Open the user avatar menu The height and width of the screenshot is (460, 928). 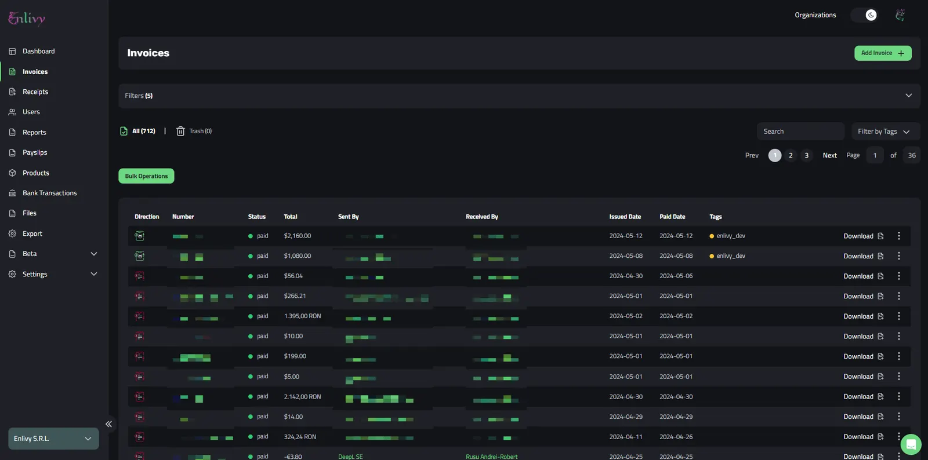[x=900, y=15]
